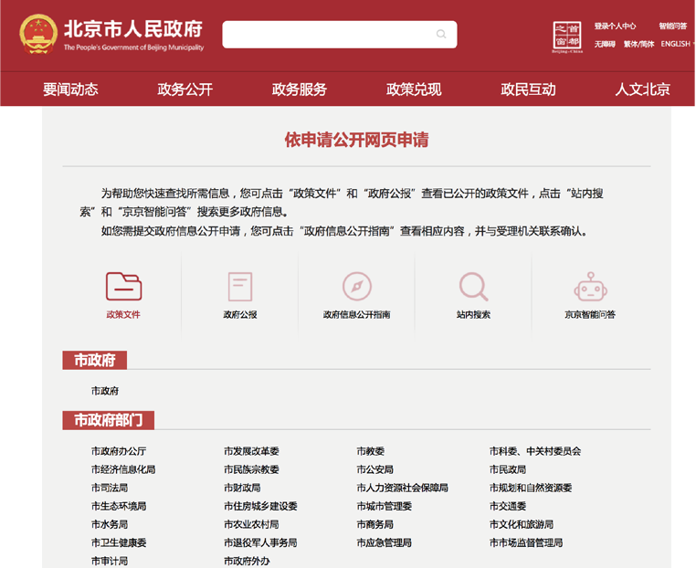Click the 京京智能问答 robot icon
This screenshot has width=696, height=568.
click(590, 287)
